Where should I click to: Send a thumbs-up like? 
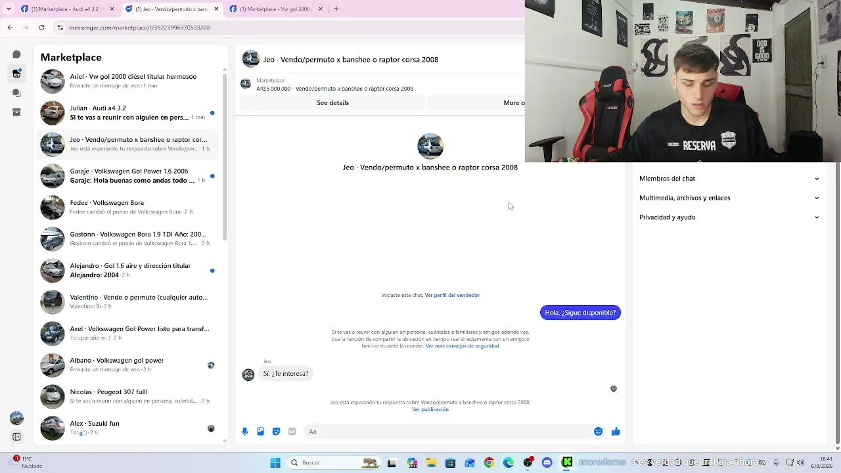click(x=616, y=432)
